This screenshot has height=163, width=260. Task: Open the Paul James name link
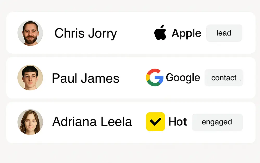85,78
